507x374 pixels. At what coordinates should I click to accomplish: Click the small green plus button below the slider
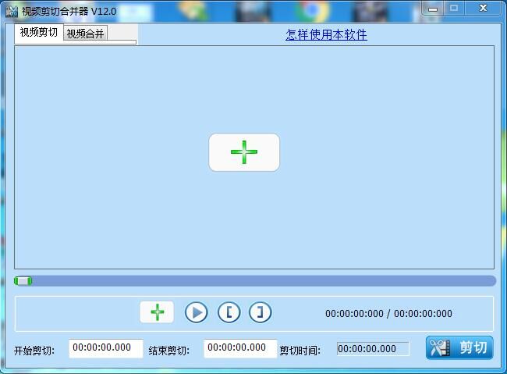[x=157, y=312]
